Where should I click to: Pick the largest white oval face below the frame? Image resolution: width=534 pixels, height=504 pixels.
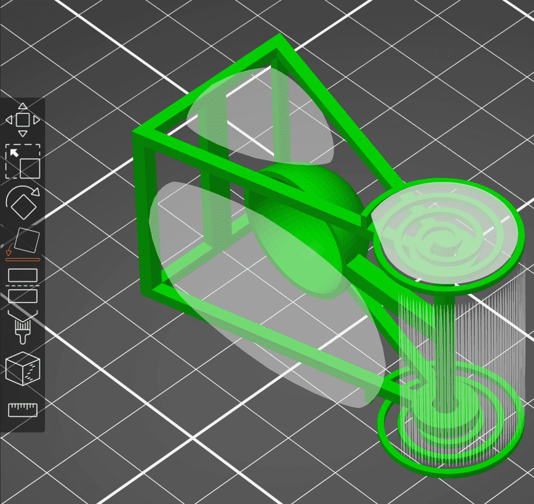point(266,294)
